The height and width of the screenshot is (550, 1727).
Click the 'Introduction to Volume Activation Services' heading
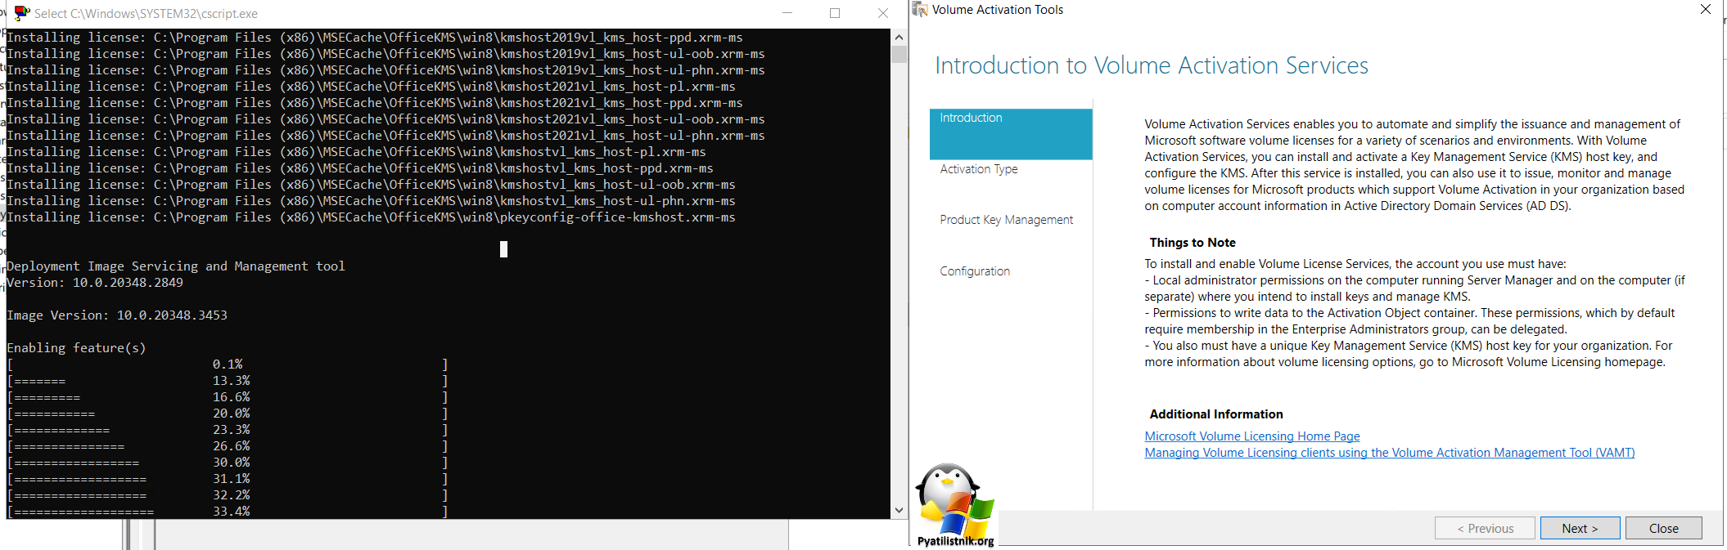1152,65
